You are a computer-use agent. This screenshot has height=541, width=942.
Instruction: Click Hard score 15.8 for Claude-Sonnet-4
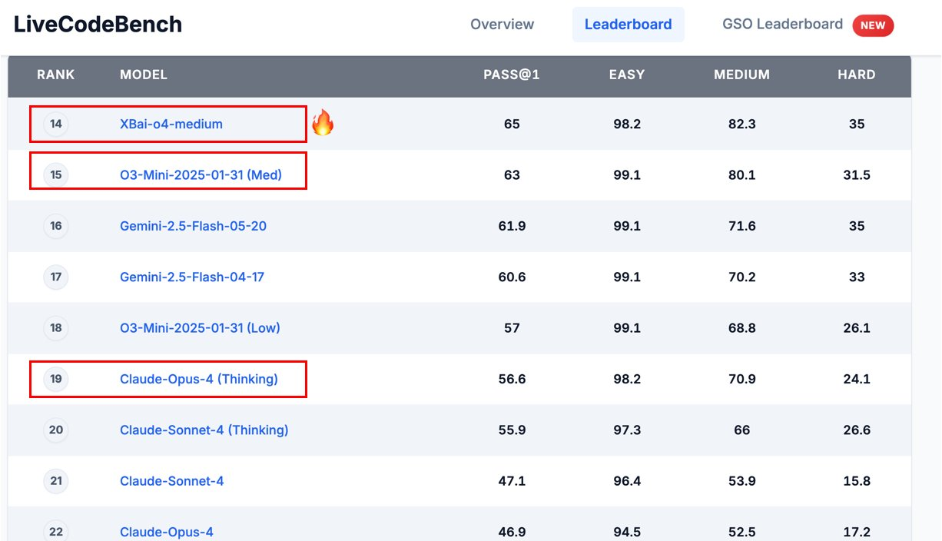tap(857, 481)
